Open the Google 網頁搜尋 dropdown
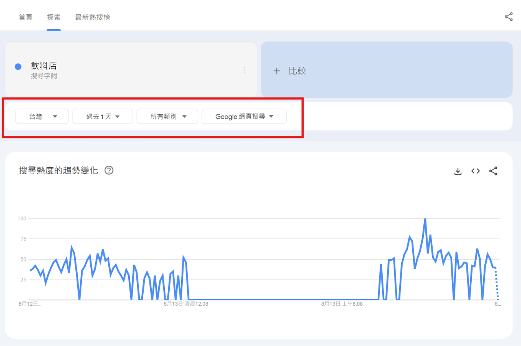 click(x=244, y=116)
